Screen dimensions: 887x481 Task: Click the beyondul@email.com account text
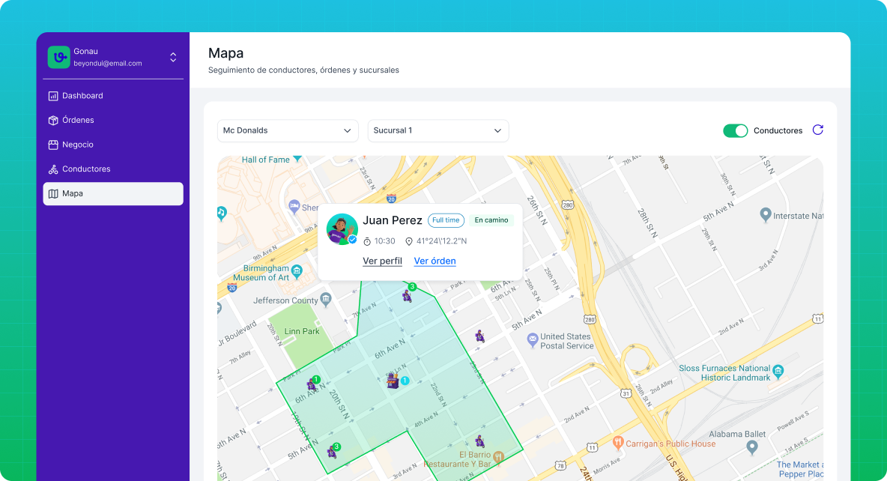click(x=107, y=64)
